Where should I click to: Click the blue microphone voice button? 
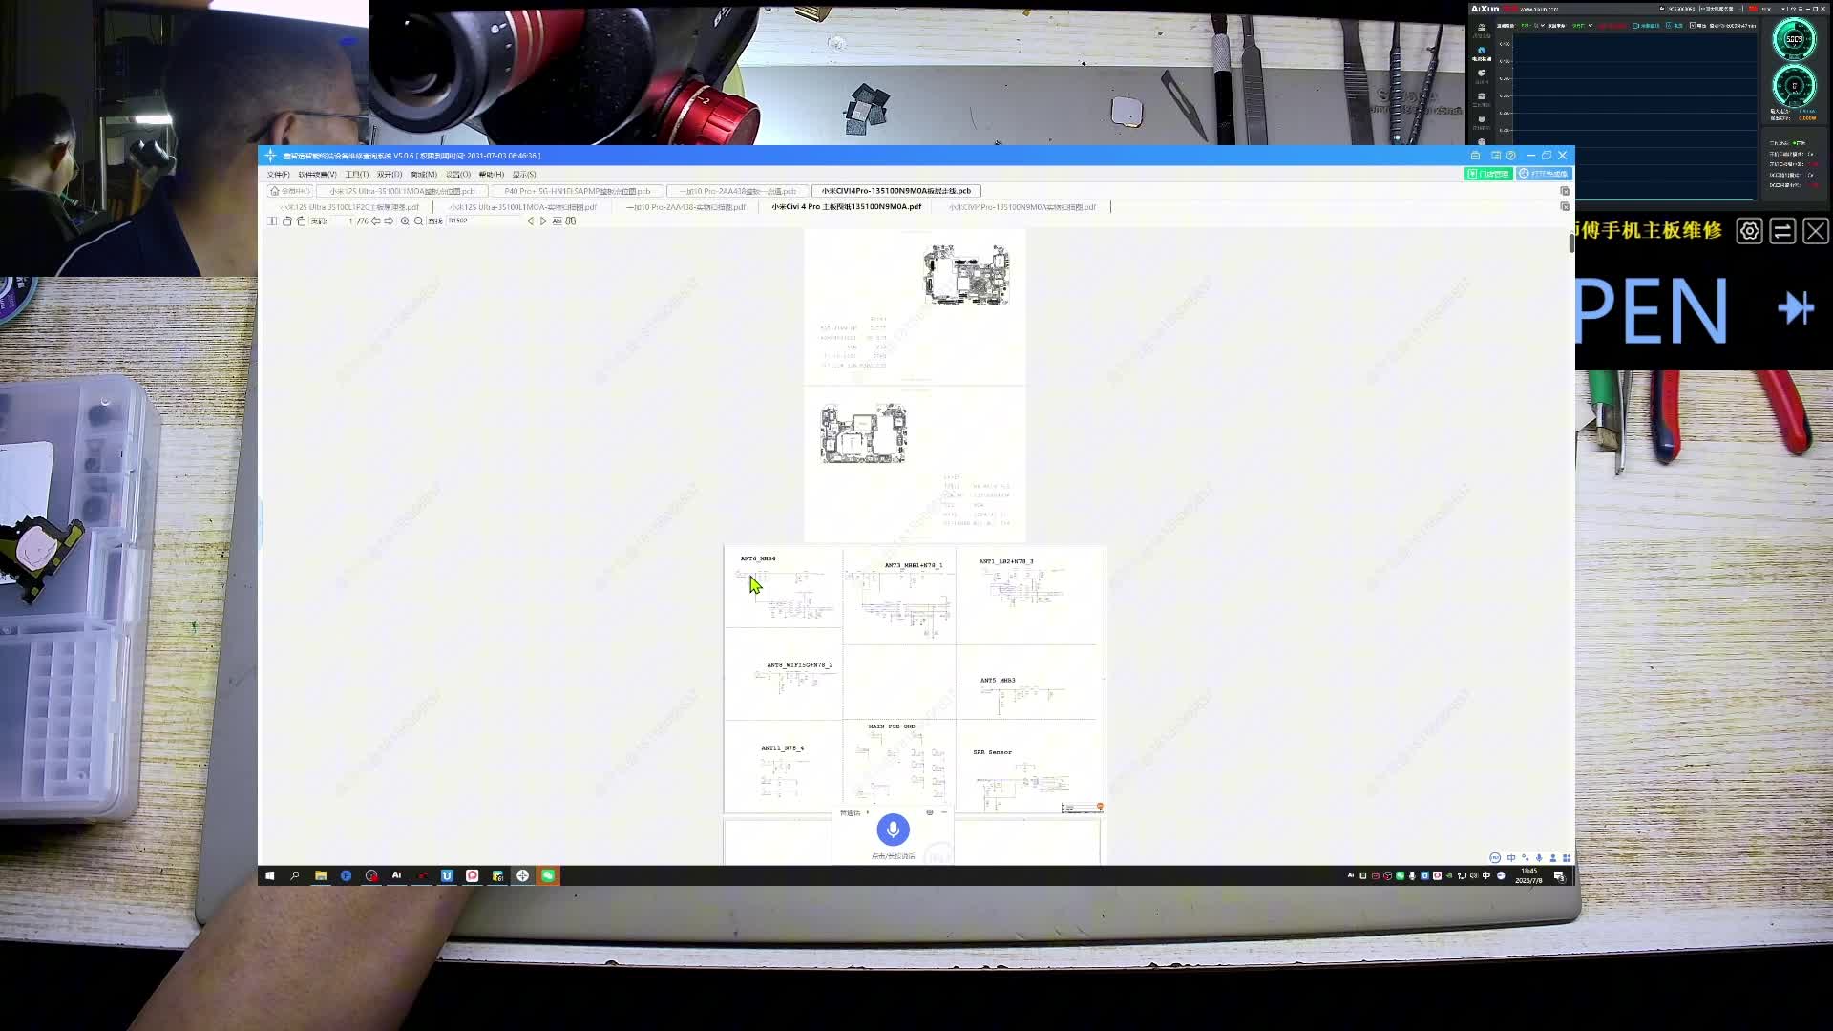(x=894, y=830)
